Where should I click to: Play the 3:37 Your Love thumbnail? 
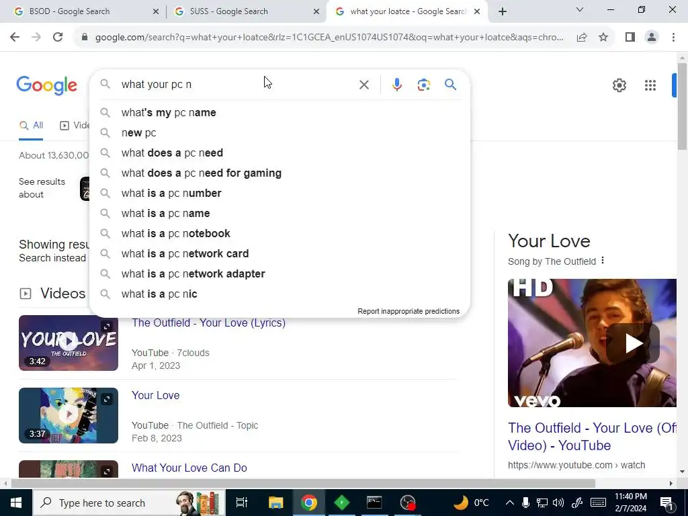(69, 415)
